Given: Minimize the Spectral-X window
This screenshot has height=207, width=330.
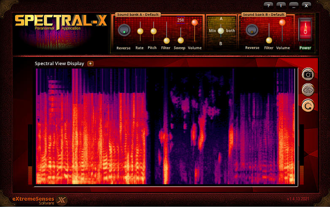Looking at the screenshot, I should click(x=294, y=5).
